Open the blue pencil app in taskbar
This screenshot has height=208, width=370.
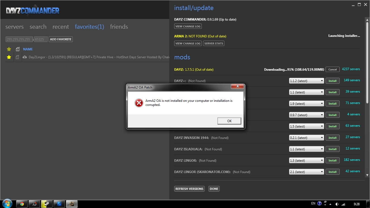point(59,204)
